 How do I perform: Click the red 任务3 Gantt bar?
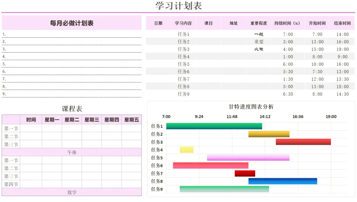(303, 142)
